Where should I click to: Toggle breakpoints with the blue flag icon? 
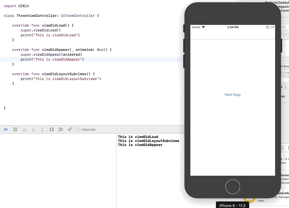[6, 129]
